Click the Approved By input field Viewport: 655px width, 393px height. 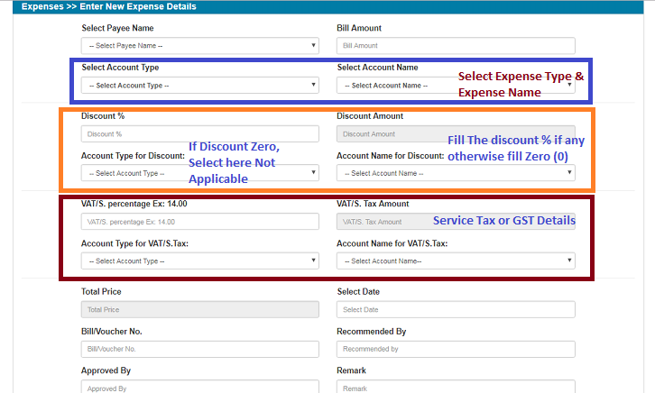click(199, 388)
